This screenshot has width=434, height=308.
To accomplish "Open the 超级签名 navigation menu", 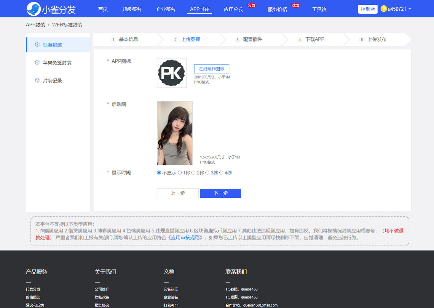I will click(x=132, y=9).
